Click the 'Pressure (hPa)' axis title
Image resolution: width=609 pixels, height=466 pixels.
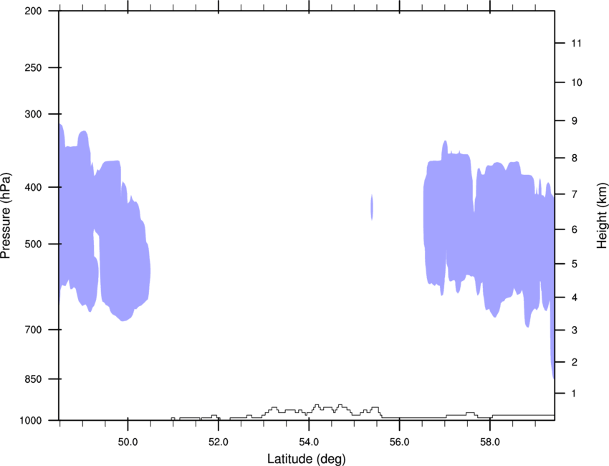pos(6,216)
